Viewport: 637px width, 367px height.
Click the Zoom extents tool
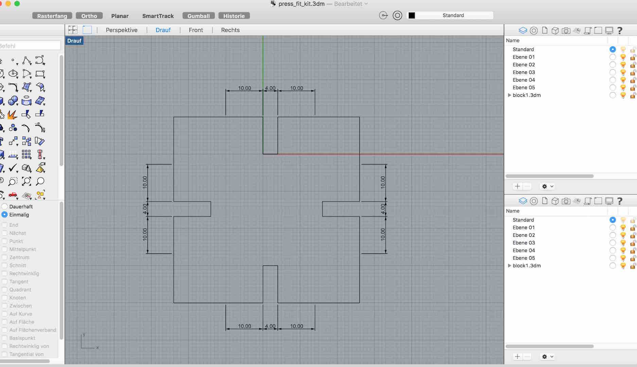[x=26, y=181]
